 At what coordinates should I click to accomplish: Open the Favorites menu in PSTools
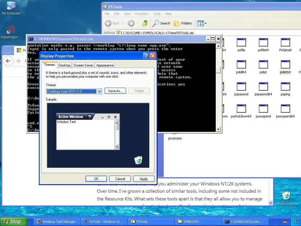(x=142, y=14)
